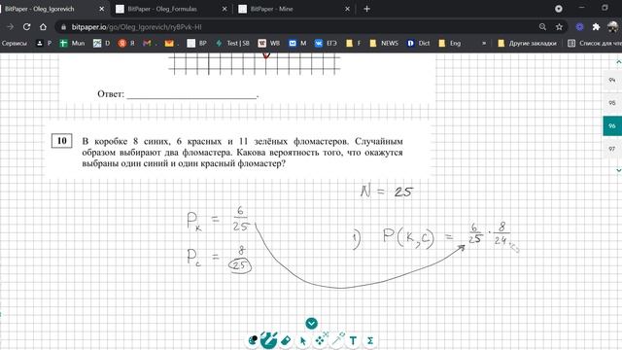This screenshot has height=350, width=622.
Task: Open the Я Yandex bookmark
Action: pyautogui.click(x=126, y=43)
